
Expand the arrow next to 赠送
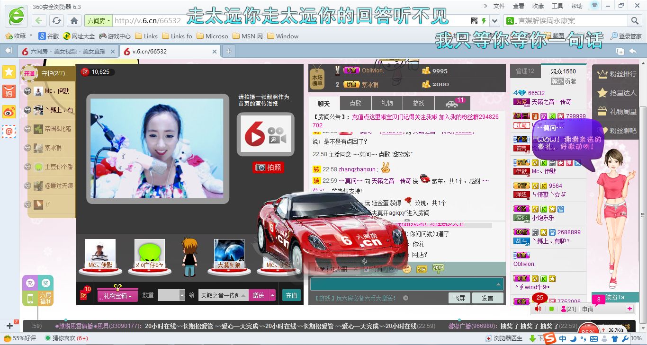(x=272, y=295)
